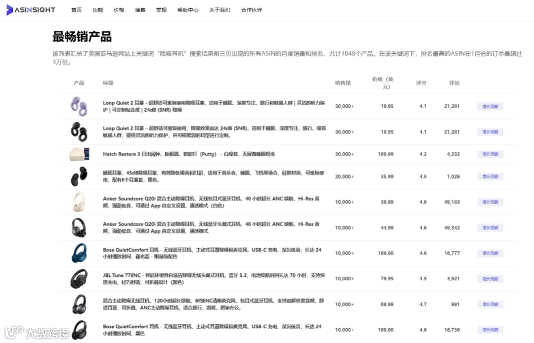Click the Loop Quiet 2 title mentioning 降噪效果高达 24dB
This screenshot has width=534, height=343.
[x=214, y=131]
